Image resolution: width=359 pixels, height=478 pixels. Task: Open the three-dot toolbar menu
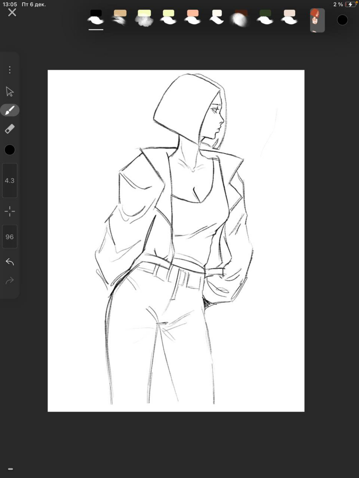tap(10, 70)
